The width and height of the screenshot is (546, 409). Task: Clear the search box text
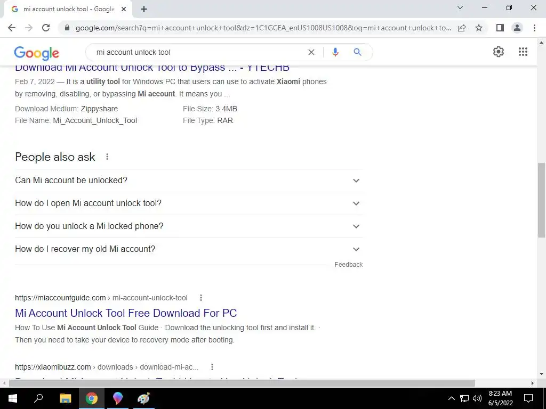coord(311,52)
